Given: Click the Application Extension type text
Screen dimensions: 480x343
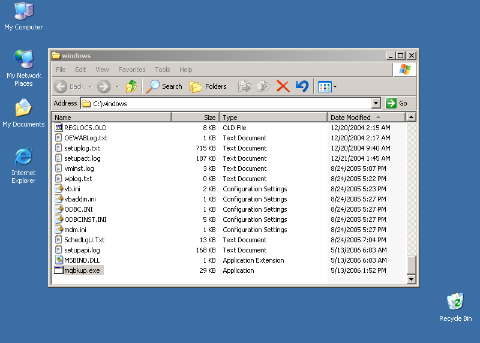Looking at the screenshot, I should 253,260.
